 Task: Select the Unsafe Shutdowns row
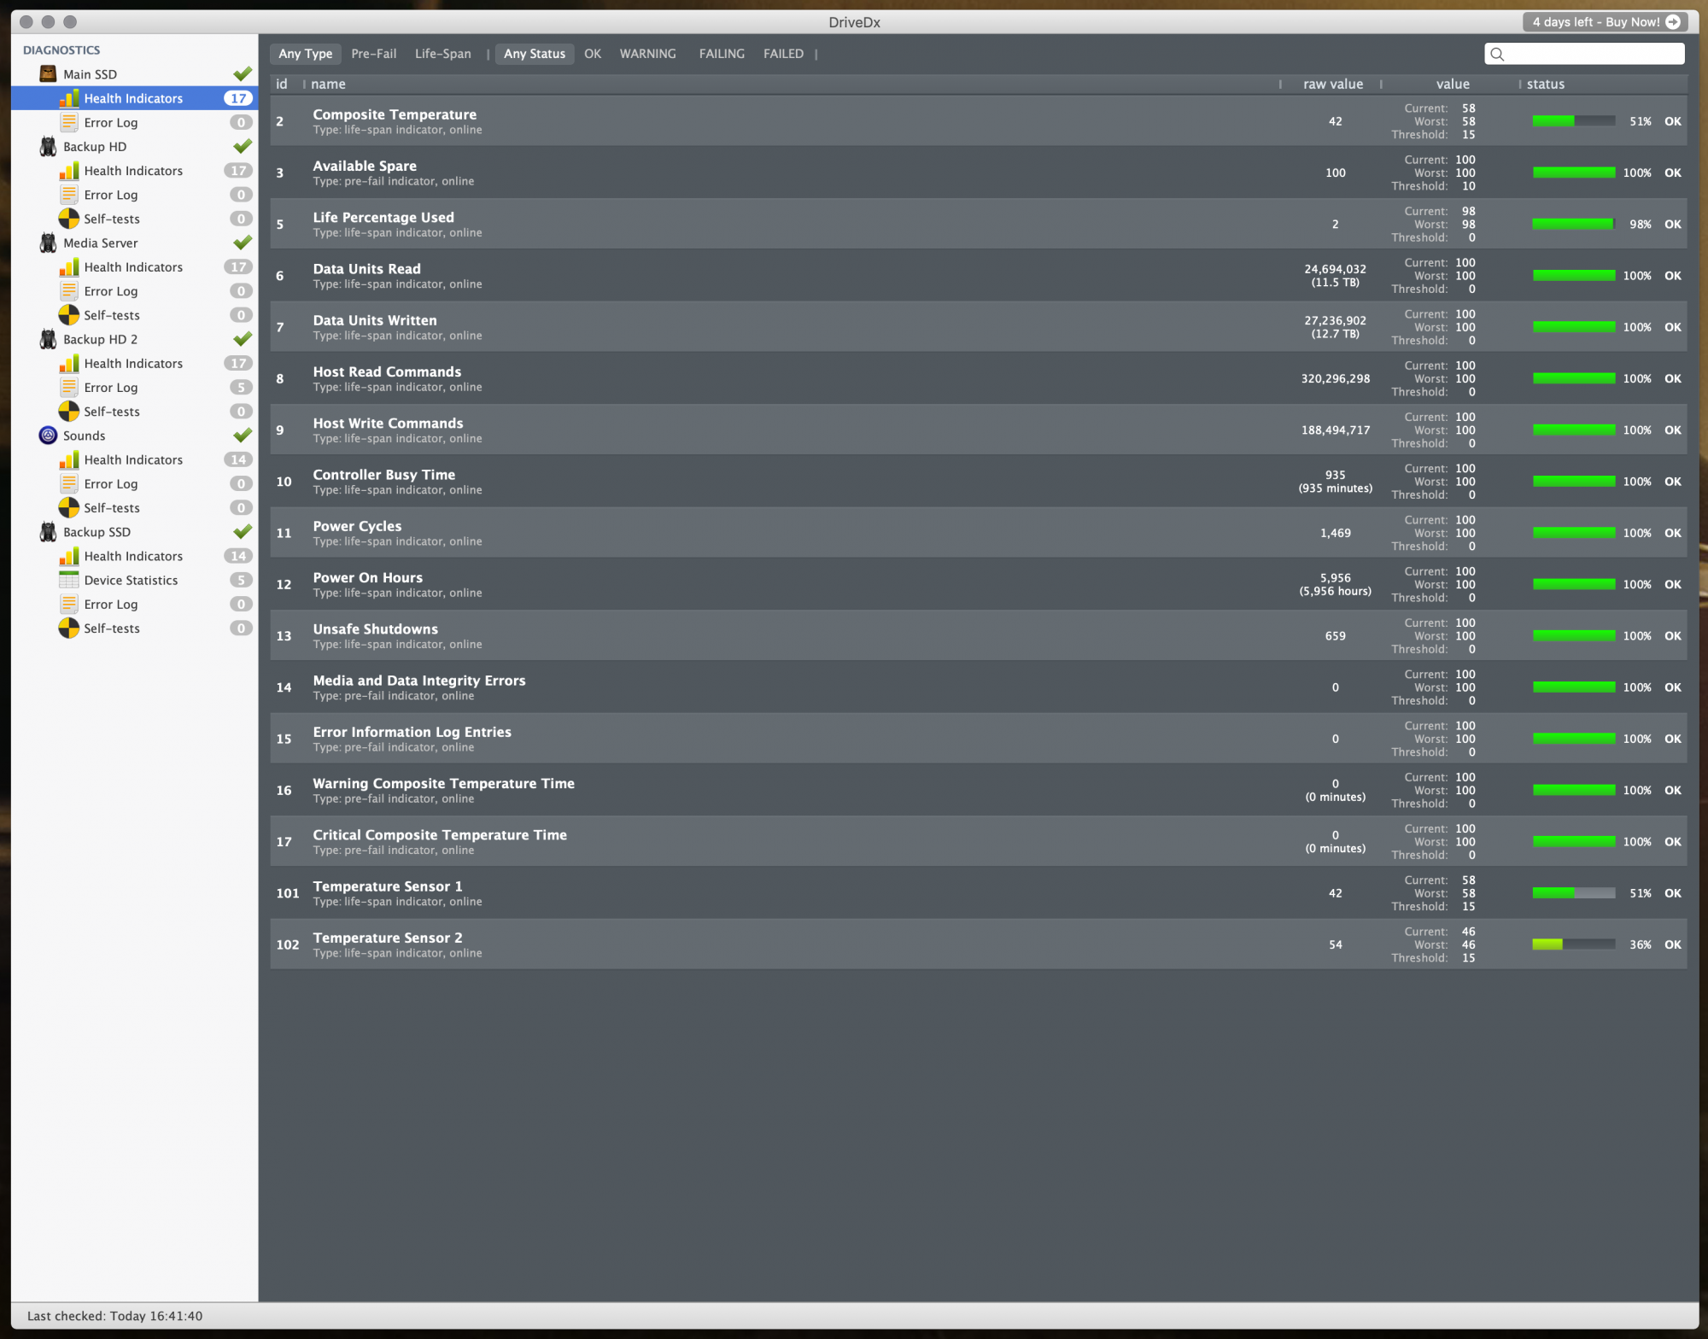(x=979, y=636)
